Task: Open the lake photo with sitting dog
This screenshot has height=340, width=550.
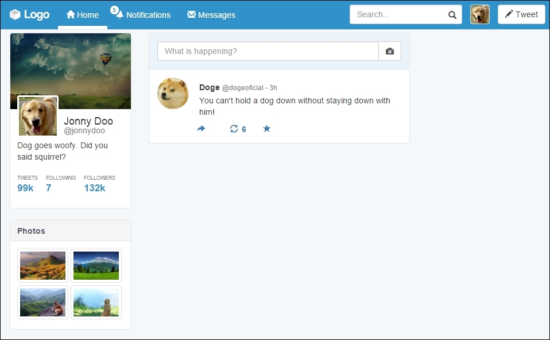Action: coord(96,302)
